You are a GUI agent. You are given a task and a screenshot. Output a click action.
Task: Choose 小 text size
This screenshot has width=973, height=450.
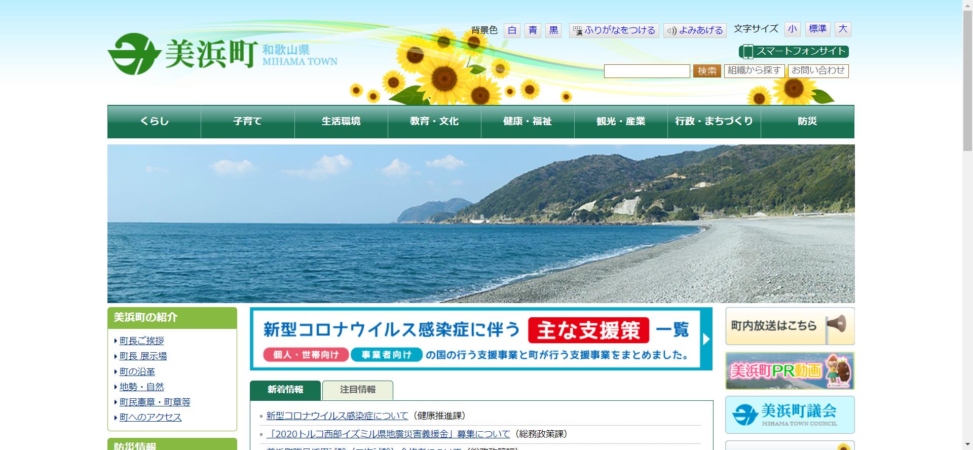tap(792, 29)
